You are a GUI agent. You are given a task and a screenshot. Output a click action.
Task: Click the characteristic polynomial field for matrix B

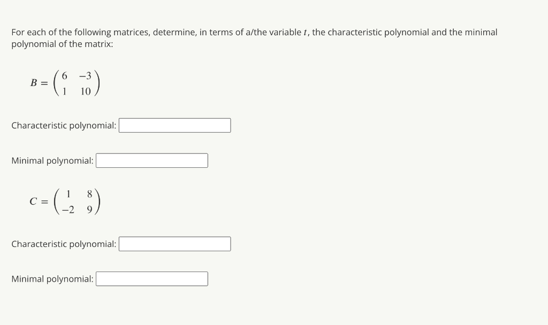click(175, 125)
